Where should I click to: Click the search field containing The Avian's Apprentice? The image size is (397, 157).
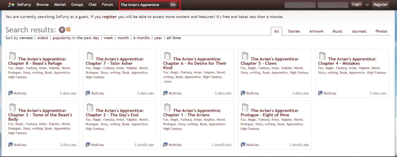coord(143,5)
